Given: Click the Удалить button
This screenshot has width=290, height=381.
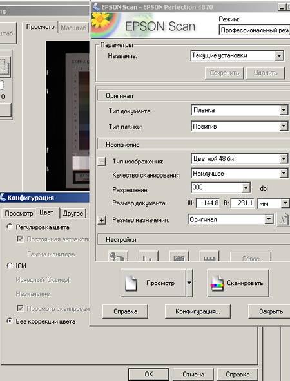Looking at the screenshot, I should point(266,73).
